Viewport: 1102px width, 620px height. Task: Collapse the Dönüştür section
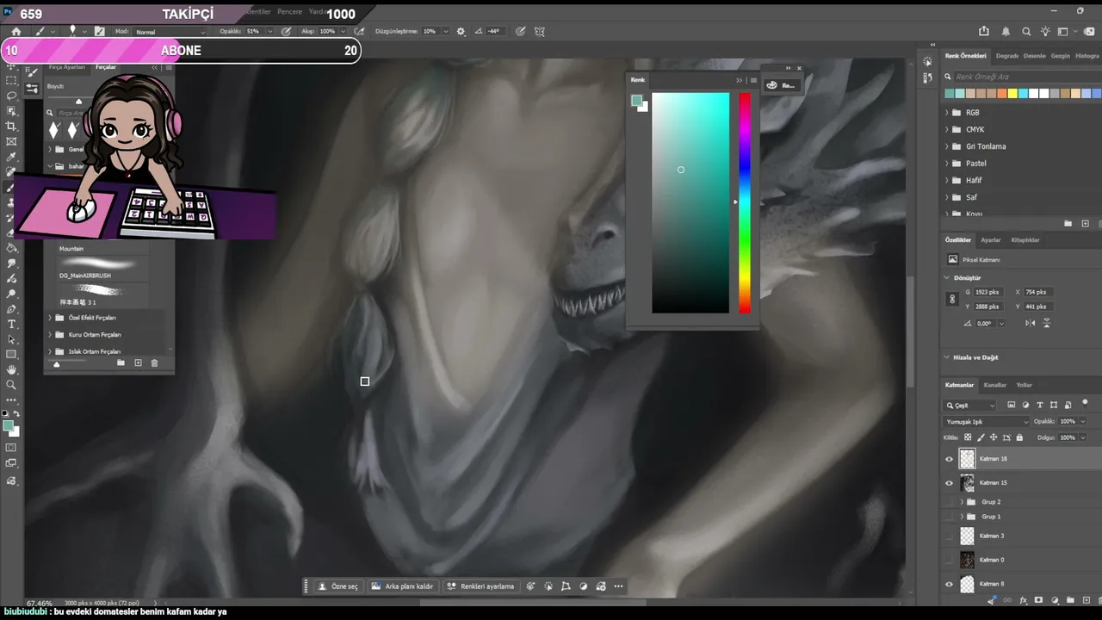click(x=947, y=278)
